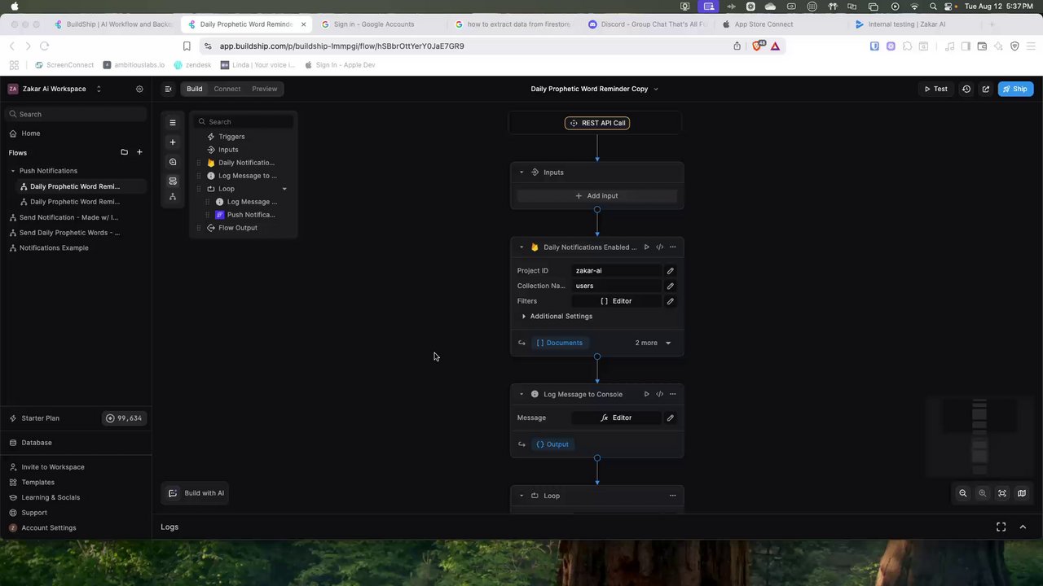Open more options on Daily Notifications node
Viewport: 1043px width, 586px height.
tap(672, 247)
